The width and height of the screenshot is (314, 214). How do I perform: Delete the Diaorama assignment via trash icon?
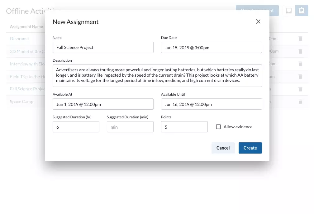click(300, 39)
